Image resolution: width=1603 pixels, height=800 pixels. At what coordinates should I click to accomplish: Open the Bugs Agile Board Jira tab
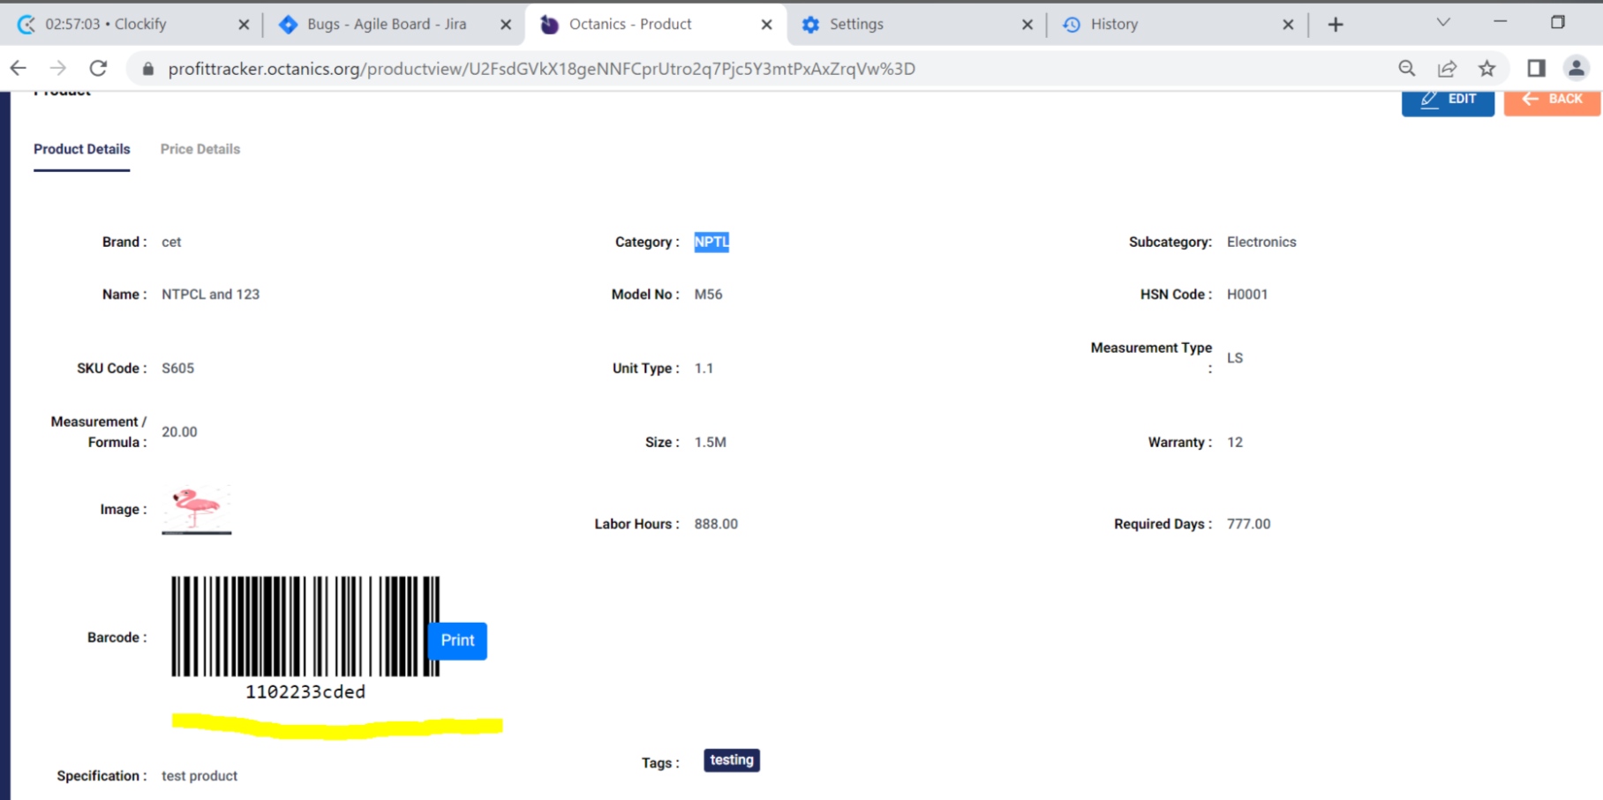[x=386, y=25]
